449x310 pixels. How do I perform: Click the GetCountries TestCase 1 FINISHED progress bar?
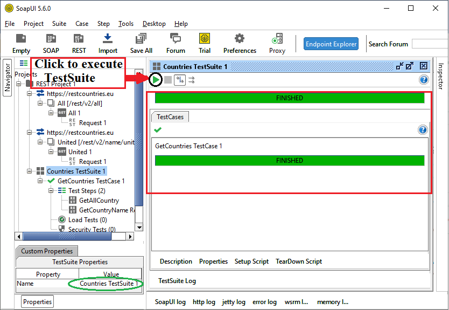tap(290, 160)
